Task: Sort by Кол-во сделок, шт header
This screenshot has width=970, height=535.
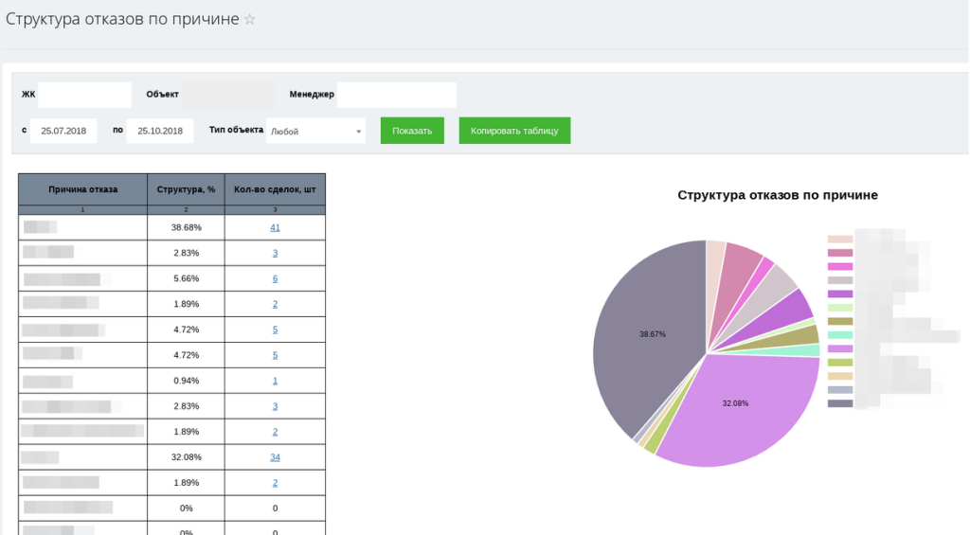Action: point(275,189)
